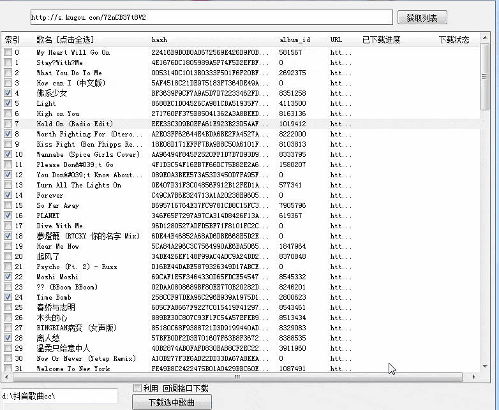Select song name How can I (中文版)
The height and width of the screenshot is (410, 499).
pos(71,83)
